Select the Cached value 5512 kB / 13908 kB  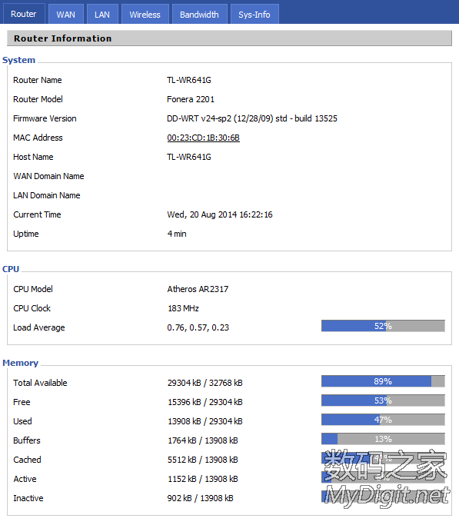tap(202, 460)
